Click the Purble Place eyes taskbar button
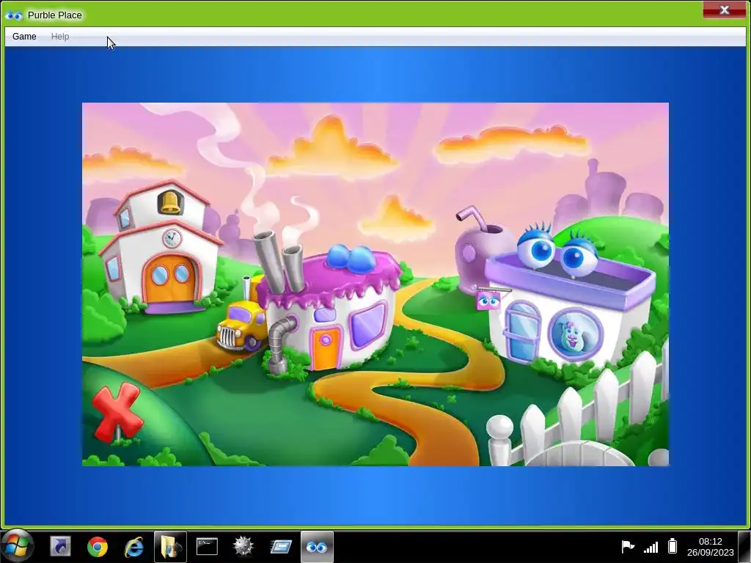 [x=317, y=547]
